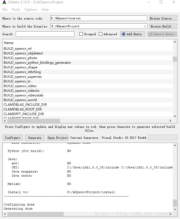Click entry list vertical scrollbar thumb
The height and width of the screenshot is (219, 180).
(x=175, y=59)
